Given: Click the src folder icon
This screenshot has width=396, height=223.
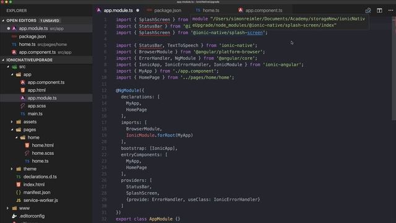Looking at the screenshot, I should [15, 67].
